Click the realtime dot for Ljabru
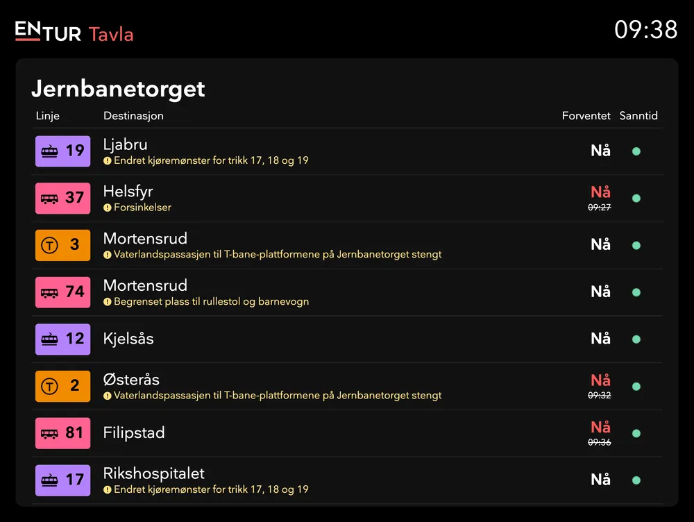The image size is (694, 522). click(636, 151)
